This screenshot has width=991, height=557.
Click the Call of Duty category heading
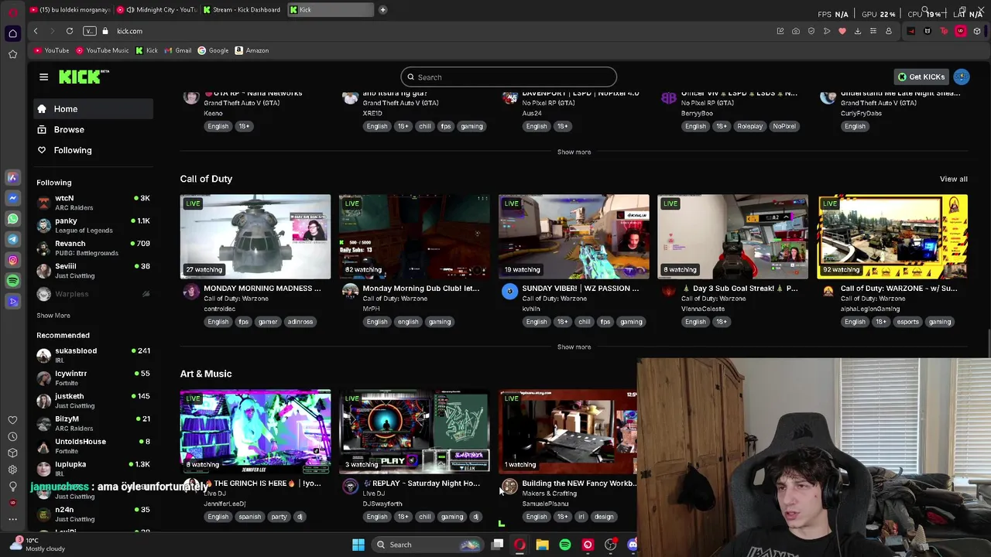tap(206, 179)
